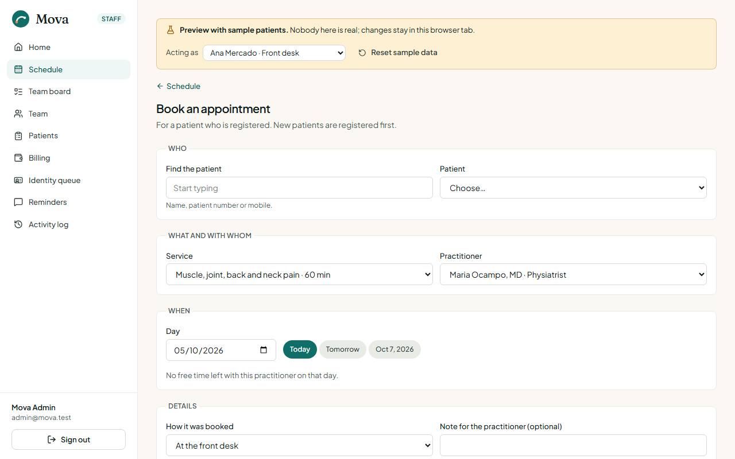
Task: Click the Identity queue ID card icon
Action: pyautogui.click(x=18, y=180)
